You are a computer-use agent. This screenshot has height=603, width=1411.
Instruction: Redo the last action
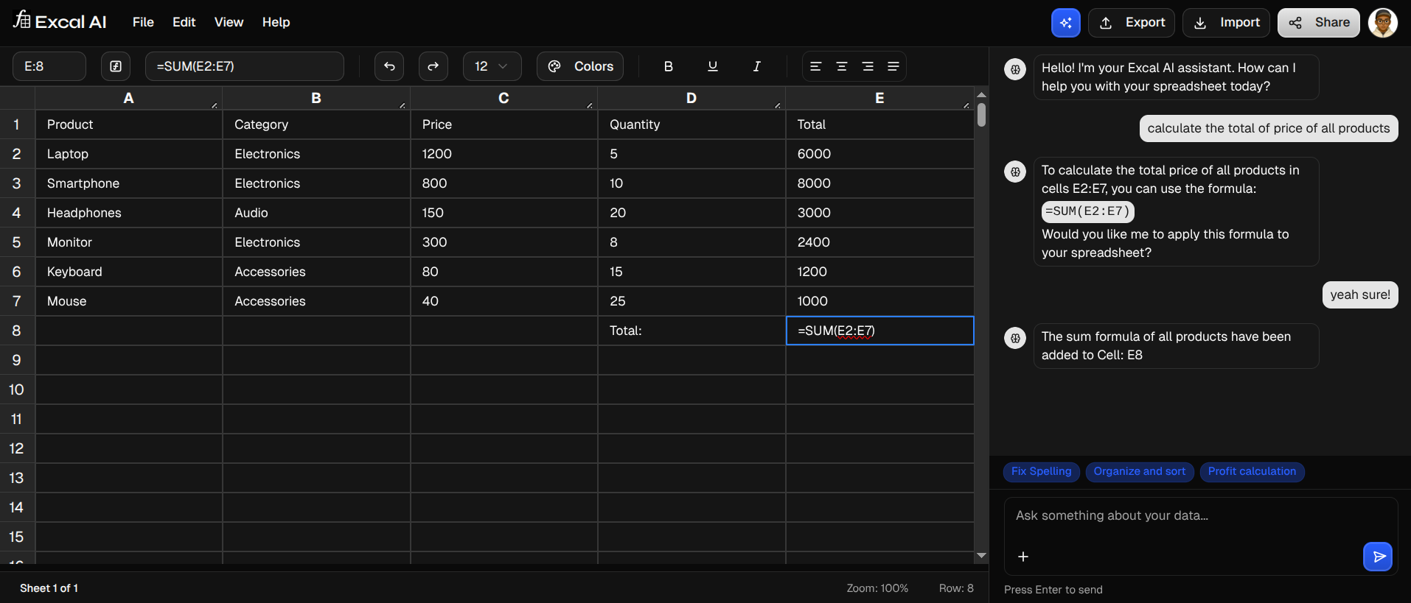tap(433, 66)
